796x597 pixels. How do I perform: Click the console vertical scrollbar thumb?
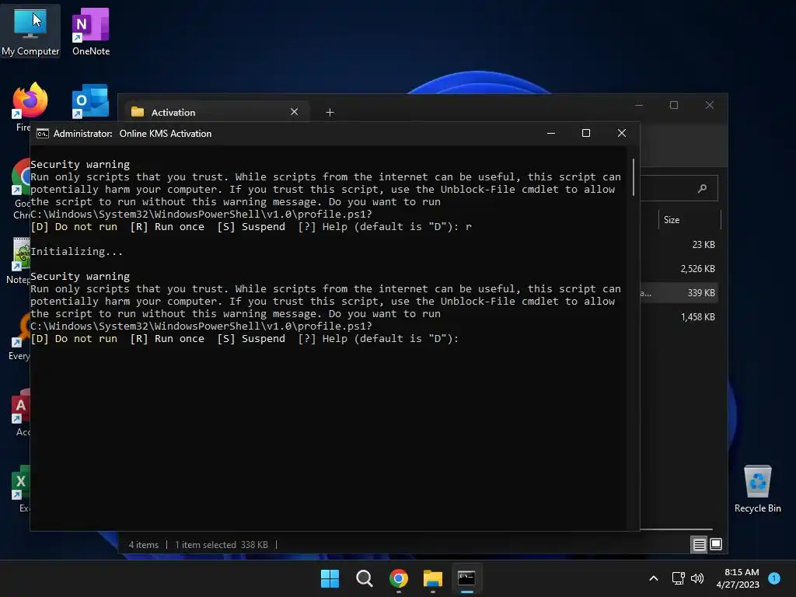coord(633,177)
